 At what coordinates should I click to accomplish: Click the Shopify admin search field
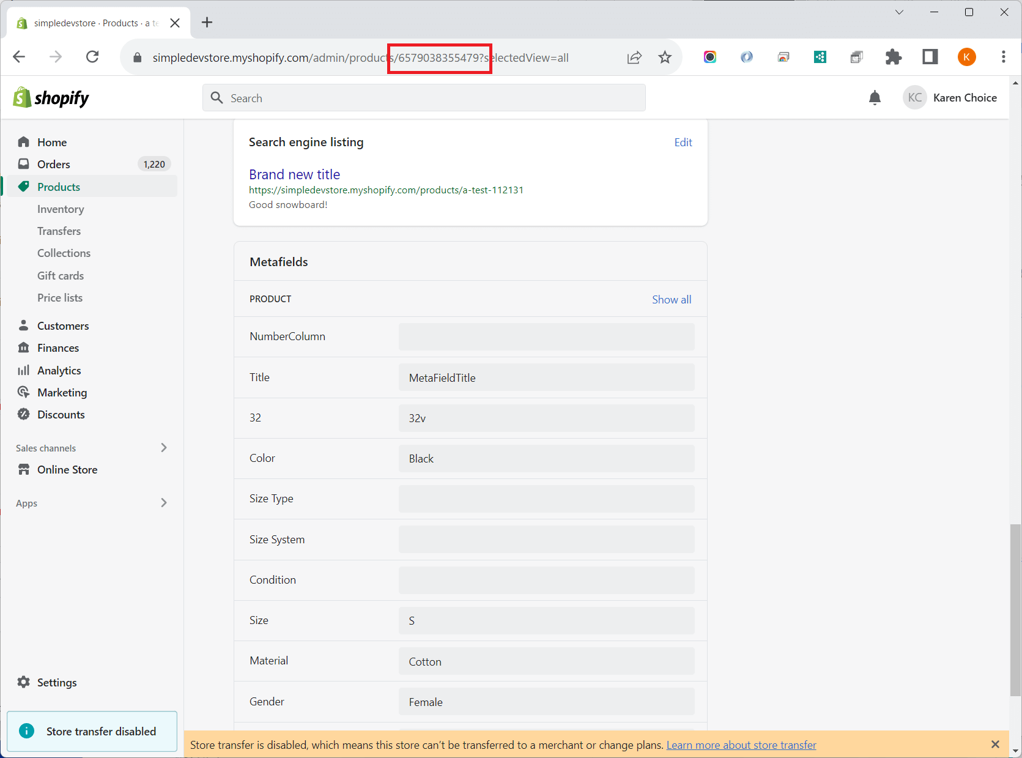[424, 98]
